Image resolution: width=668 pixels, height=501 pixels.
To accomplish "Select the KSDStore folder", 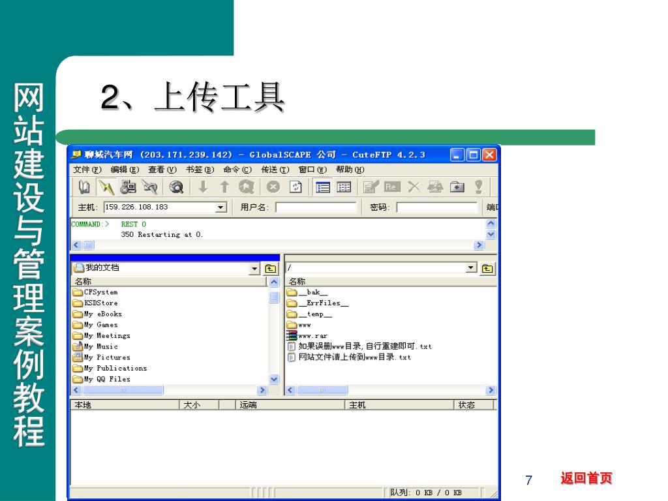I will click(x=95, y=303).
